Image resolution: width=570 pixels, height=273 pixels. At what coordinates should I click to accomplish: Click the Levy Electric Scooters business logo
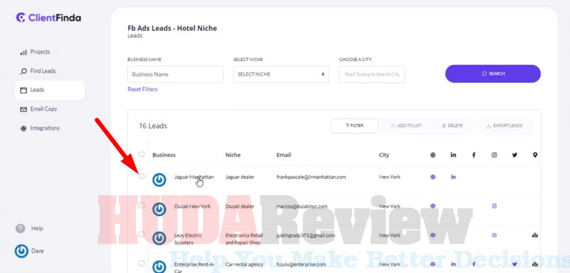tap(159, 238)
